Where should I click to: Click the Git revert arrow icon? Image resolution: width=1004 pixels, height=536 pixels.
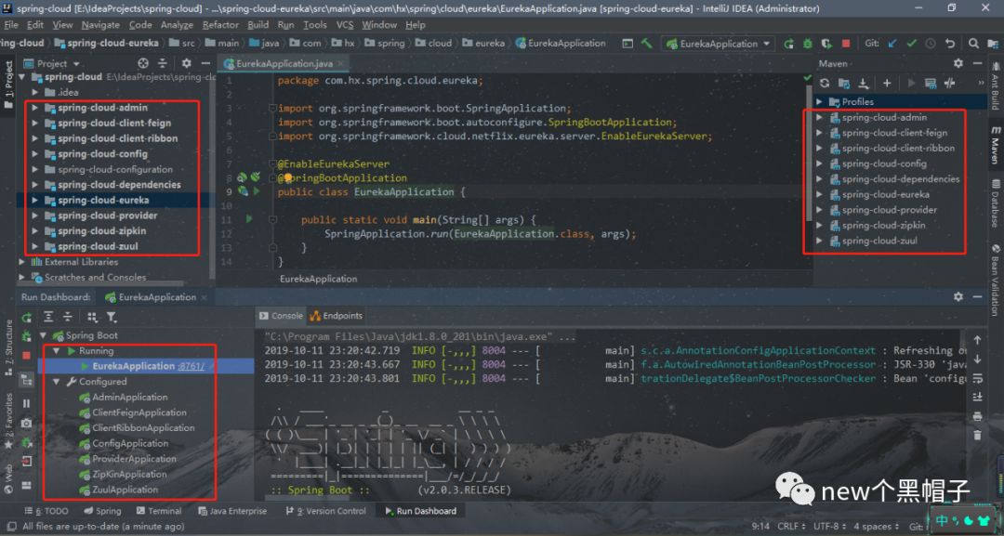pos(950,44)
